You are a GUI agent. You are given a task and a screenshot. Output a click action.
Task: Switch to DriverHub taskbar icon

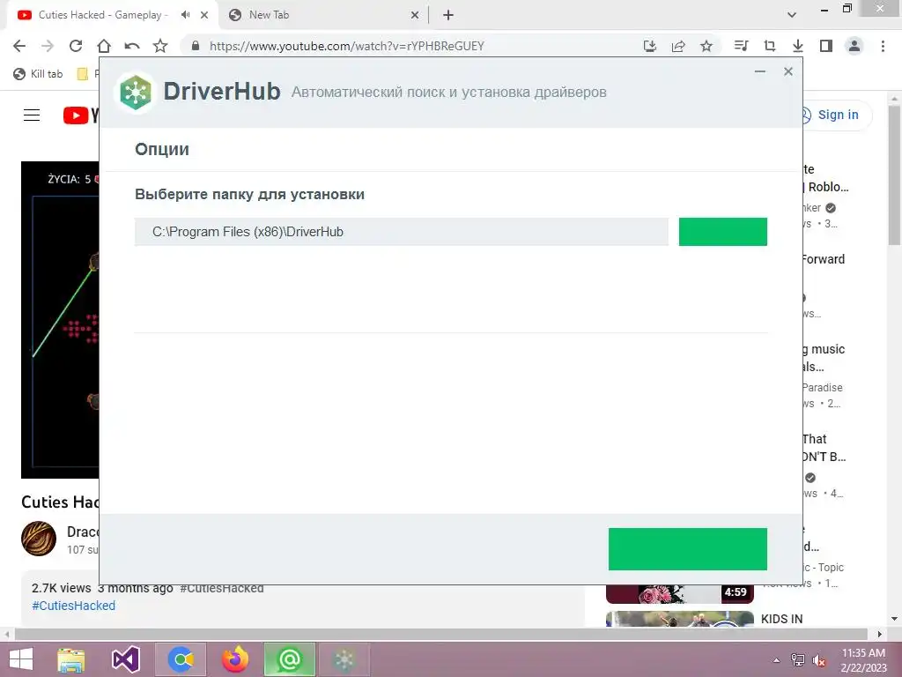pos(344,659)
